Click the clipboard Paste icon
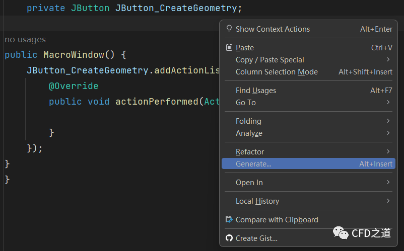 (229, 48)
